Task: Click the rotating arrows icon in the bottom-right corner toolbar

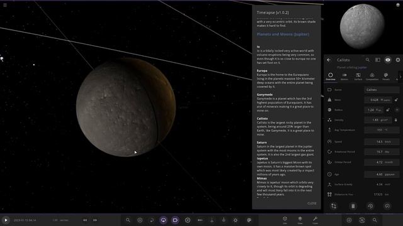Action: click(362, 220)
